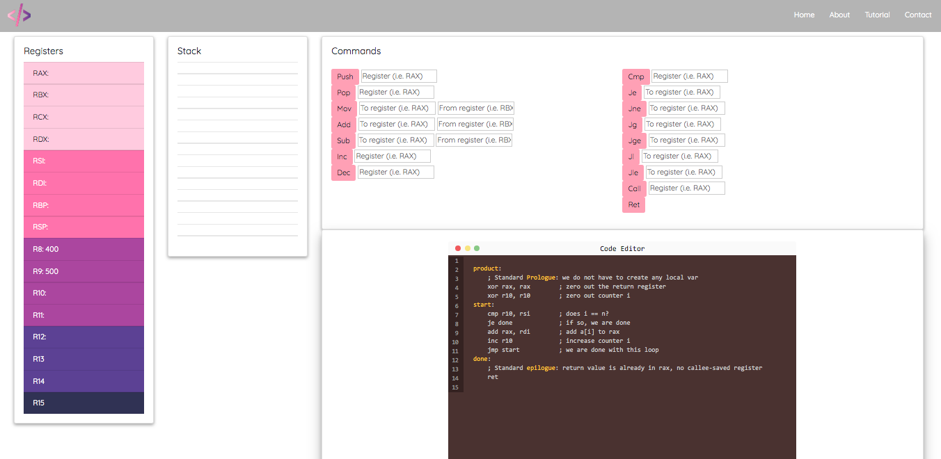Focus the Inc register input
The height and width of the screenshot is (459, 941).
(393, 156)
